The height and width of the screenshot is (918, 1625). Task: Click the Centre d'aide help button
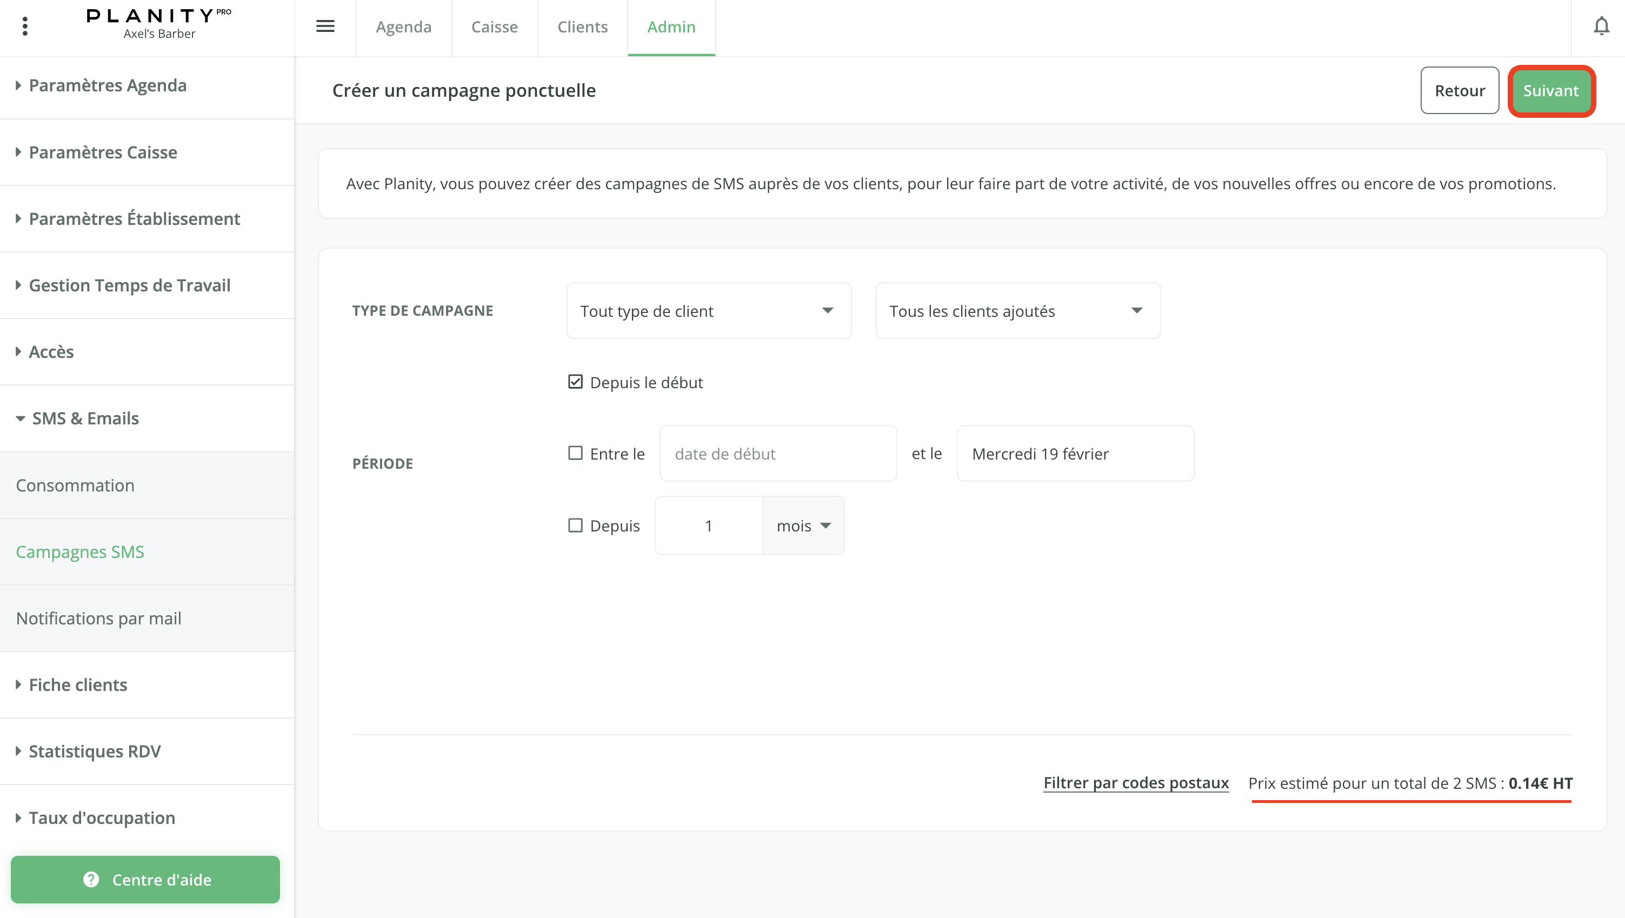tap(145, 879)
